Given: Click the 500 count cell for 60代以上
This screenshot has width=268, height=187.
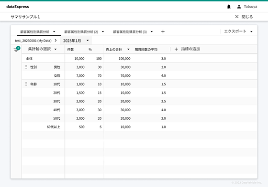Looking at the screenshot, I should [82, 127].
